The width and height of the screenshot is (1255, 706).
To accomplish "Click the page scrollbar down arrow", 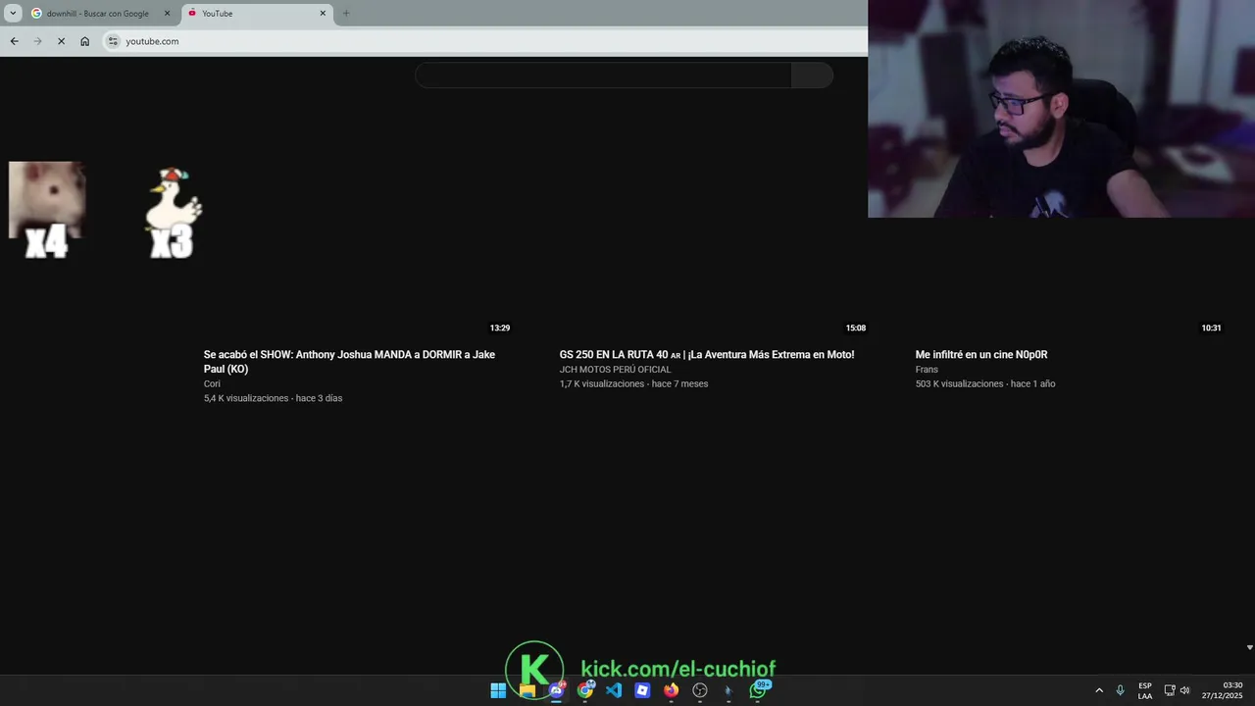I will 1249,647.
